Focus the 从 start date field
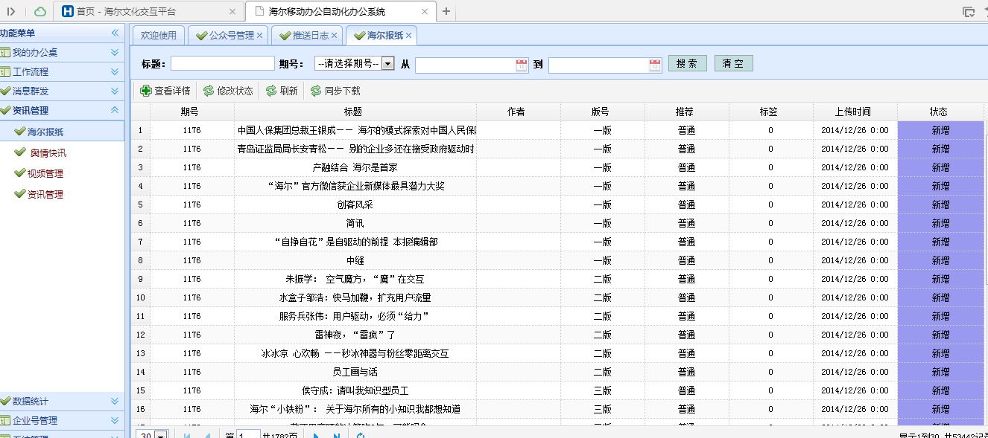Screen dimensions: 988x438 (465, 65)
